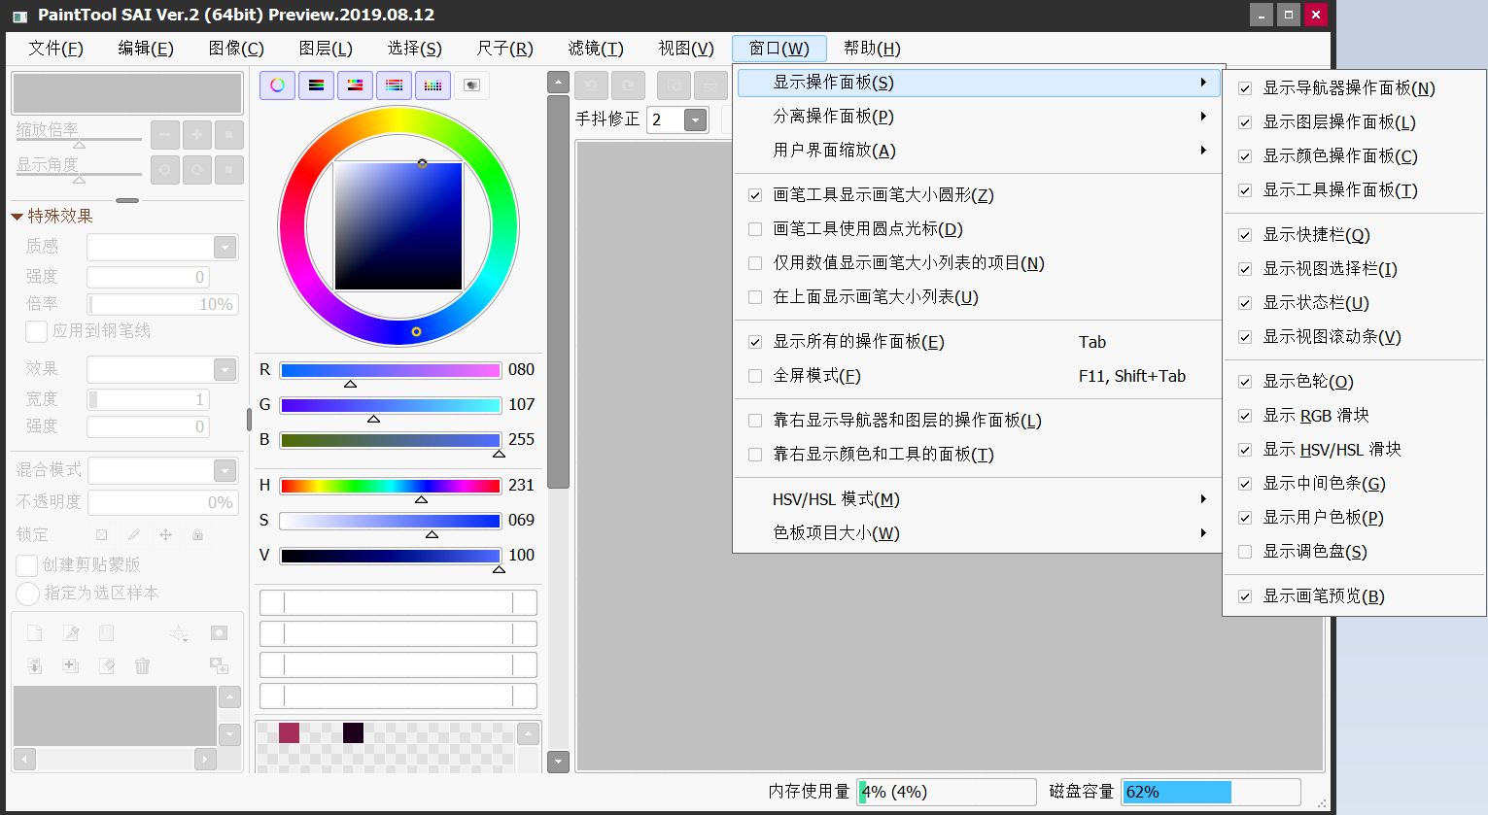
Task: Toggle the RGB slider display icon
Action: pyautogui.click(x=316, y=85)
